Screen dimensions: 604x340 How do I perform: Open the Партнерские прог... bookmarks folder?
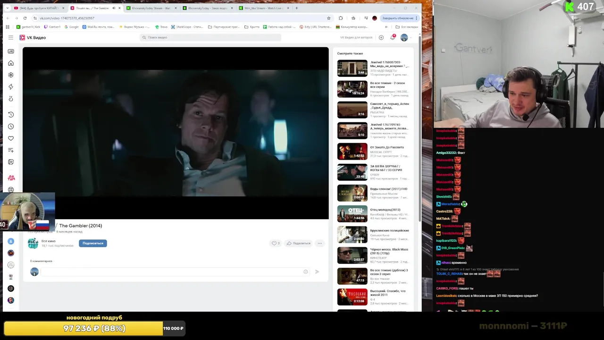click(x=224, y=27)
